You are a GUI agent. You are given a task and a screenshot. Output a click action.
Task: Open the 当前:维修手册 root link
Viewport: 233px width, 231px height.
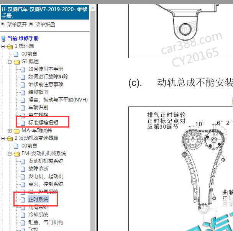pos(23,38)
